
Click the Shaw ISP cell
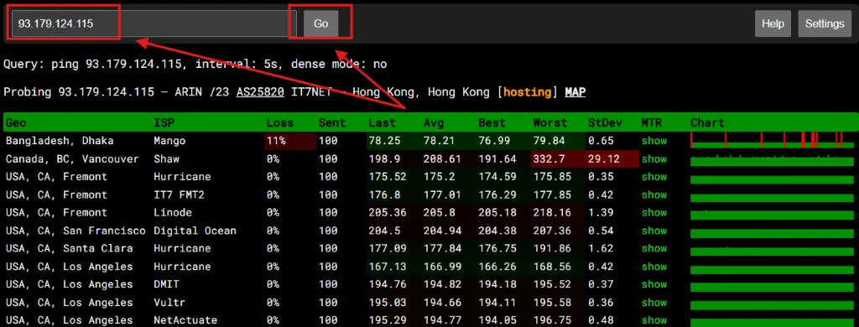[167, 158]
